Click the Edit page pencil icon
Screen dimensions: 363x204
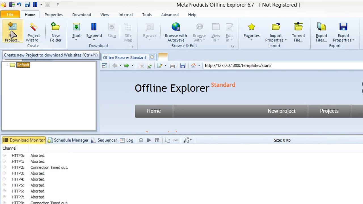coord(160,66)
